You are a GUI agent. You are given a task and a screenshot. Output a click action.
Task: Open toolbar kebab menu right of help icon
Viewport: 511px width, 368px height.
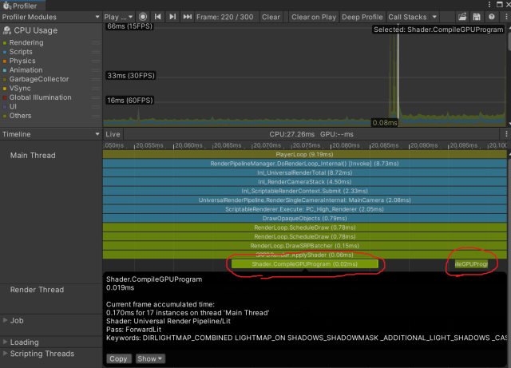[x=506, y=17]
